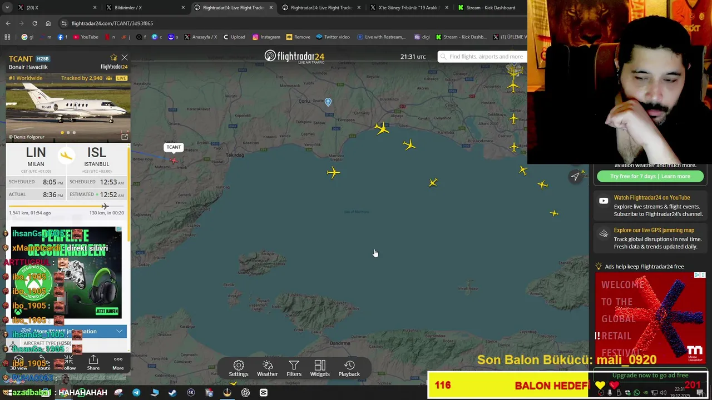Screen dimensions: 712x400
Task: Expand More TCANT information
Action: coord(66,332)
